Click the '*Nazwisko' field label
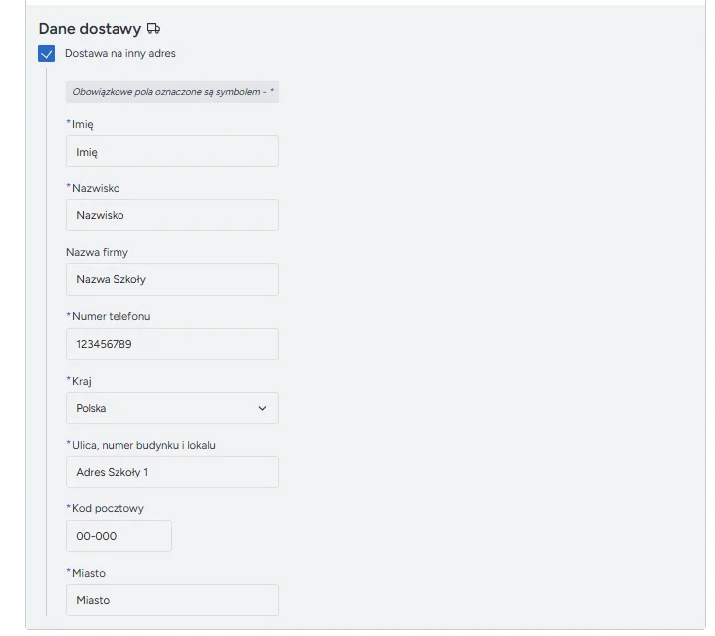The height and width of the screenshot is (636, 715). 93,188
